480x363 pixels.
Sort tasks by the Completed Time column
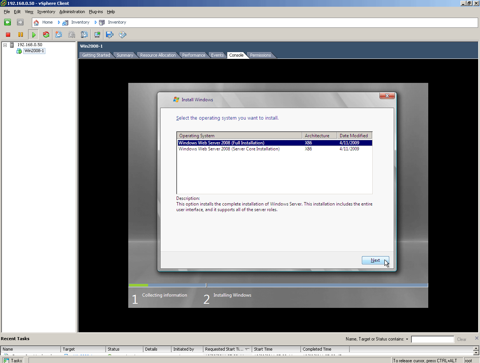[x=325, y=349]
